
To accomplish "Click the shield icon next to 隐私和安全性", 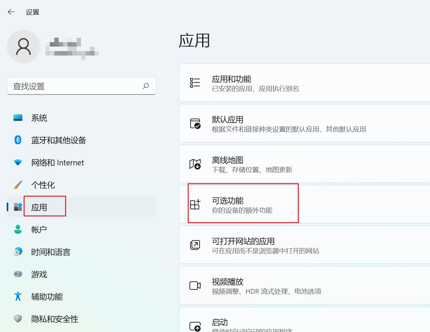I will (x=18, y=319).
